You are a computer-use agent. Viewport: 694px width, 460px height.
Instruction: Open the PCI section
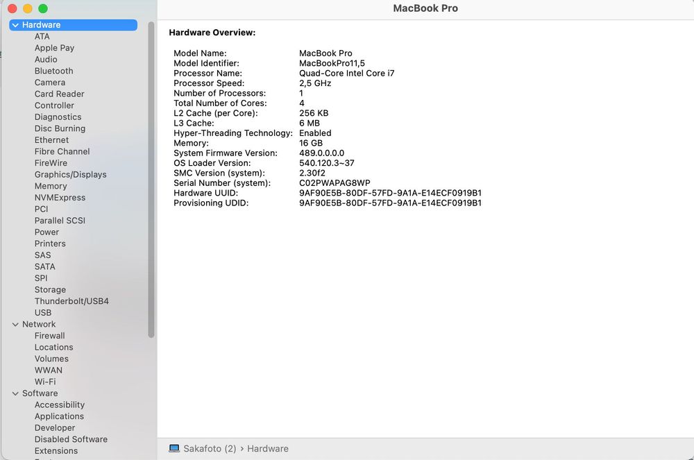(41, 209)
